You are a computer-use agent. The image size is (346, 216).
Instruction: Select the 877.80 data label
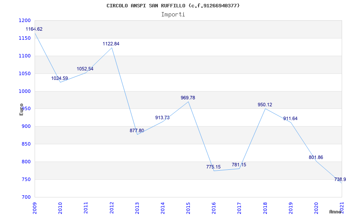point(137,130)
